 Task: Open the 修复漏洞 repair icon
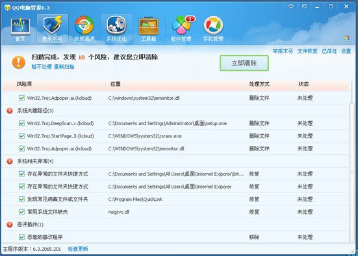(x=84, y=29)
